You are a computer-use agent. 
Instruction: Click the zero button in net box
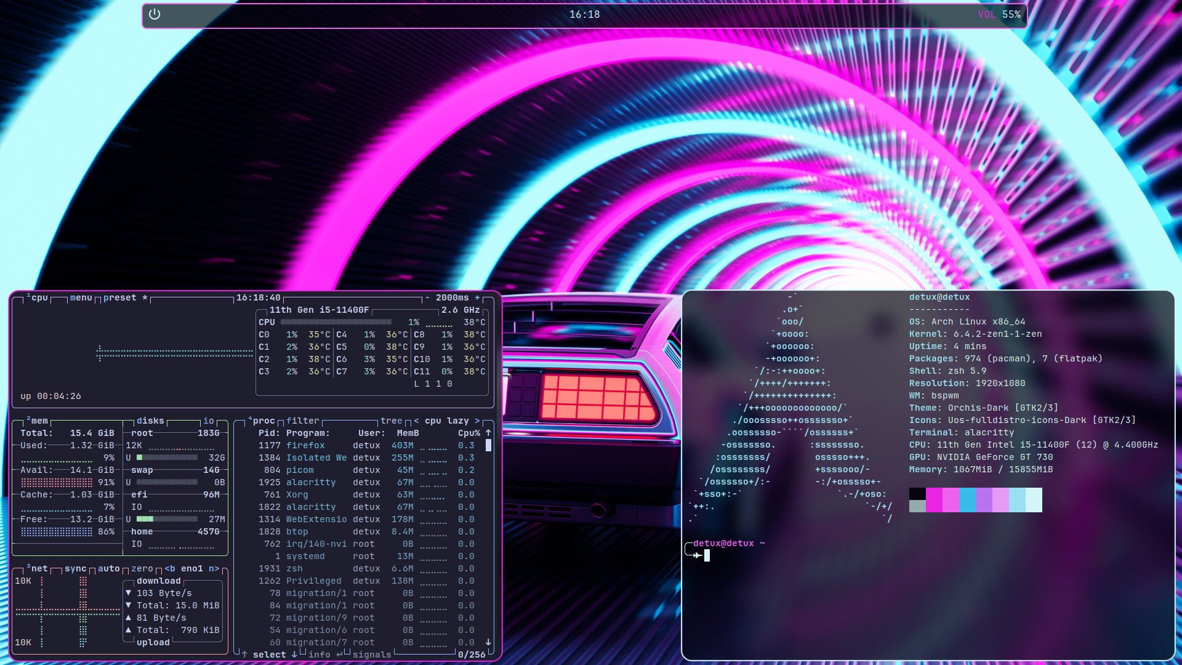142,569
